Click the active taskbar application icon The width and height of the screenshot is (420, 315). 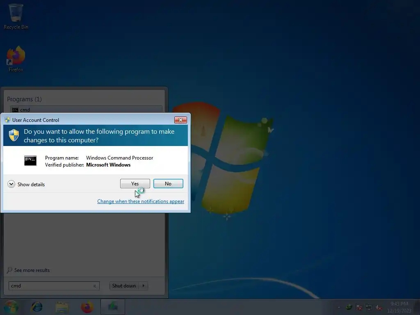pyautogui.click(x=113, y=307)
